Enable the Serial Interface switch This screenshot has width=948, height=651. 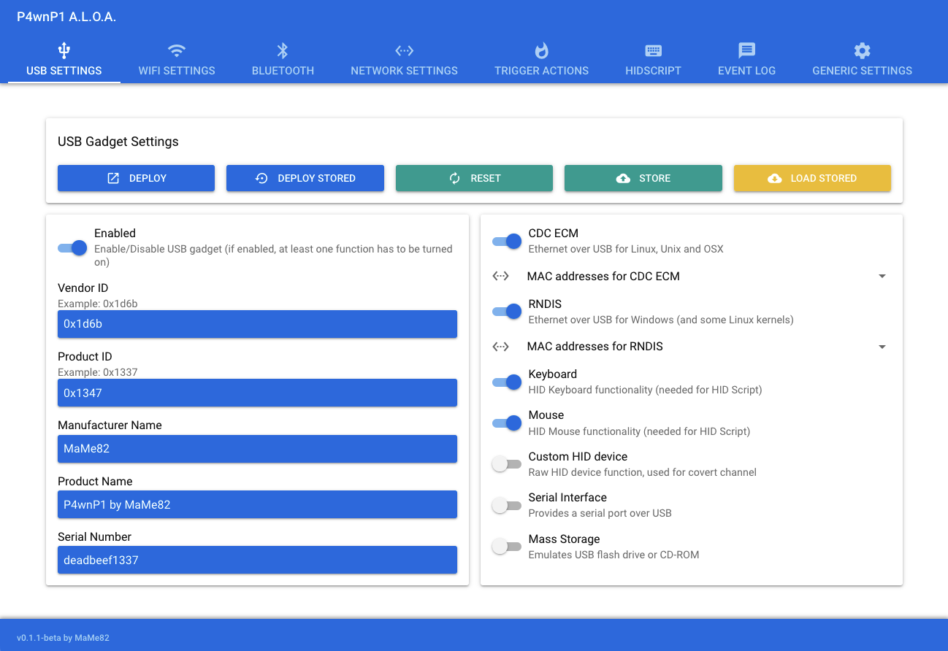click(506, 505)
